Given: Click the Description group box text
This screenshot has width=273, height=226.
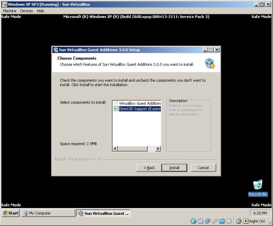Looking at the screenshot, I should (x=178, y=101).
